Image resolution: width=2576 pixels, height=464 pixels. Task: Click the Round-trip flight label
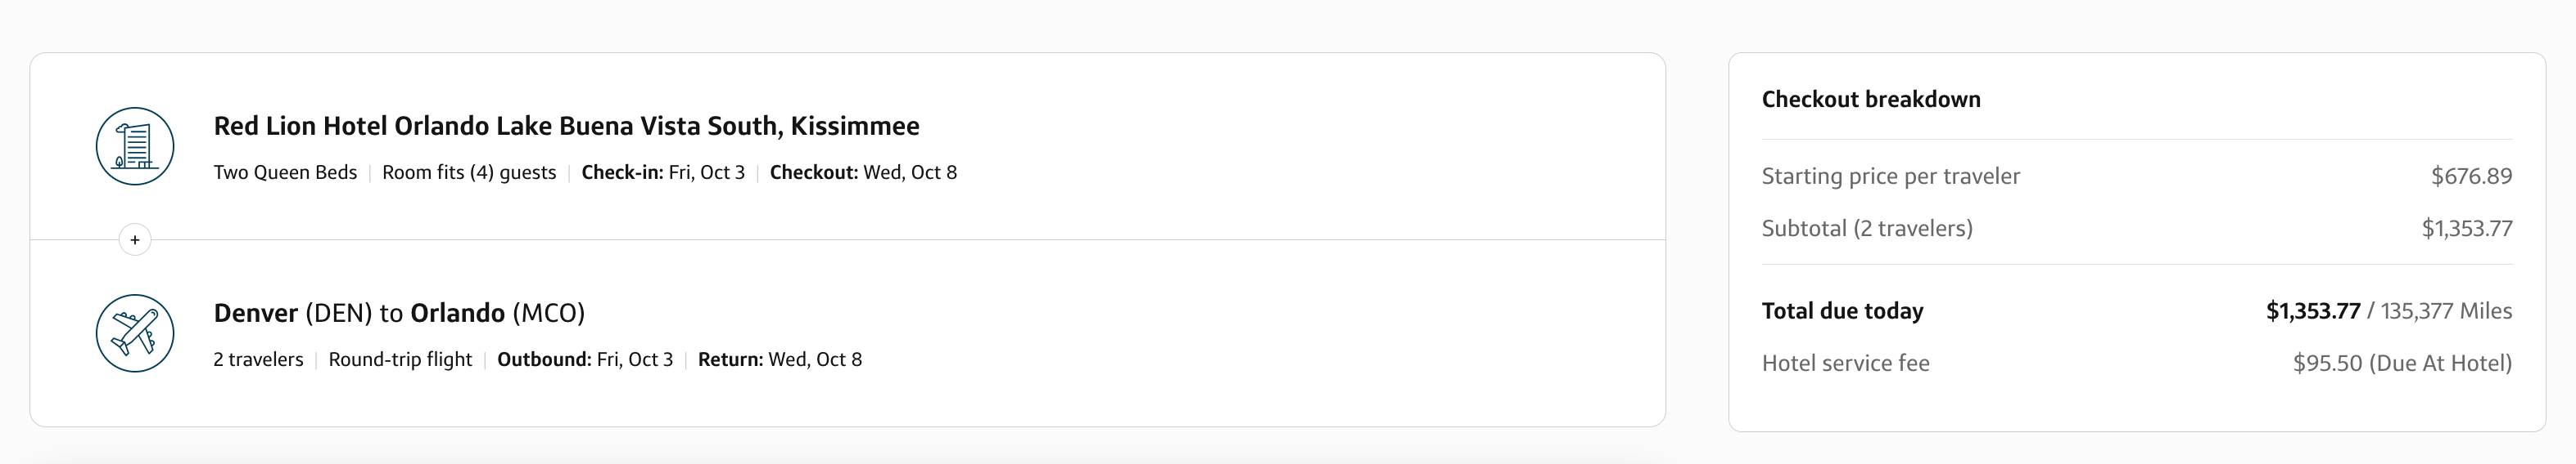tap(400, 359)
